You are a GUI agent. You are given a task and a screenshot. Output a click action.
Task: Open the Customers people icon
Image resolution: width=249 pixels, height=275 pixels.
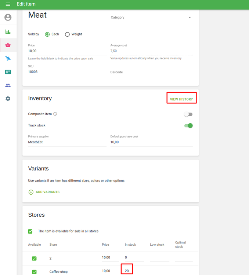point(8,85)
